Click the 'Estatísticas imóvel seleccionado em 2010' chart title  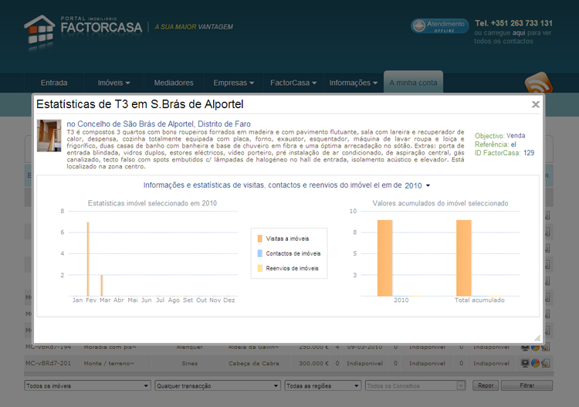tap(152, 203)
